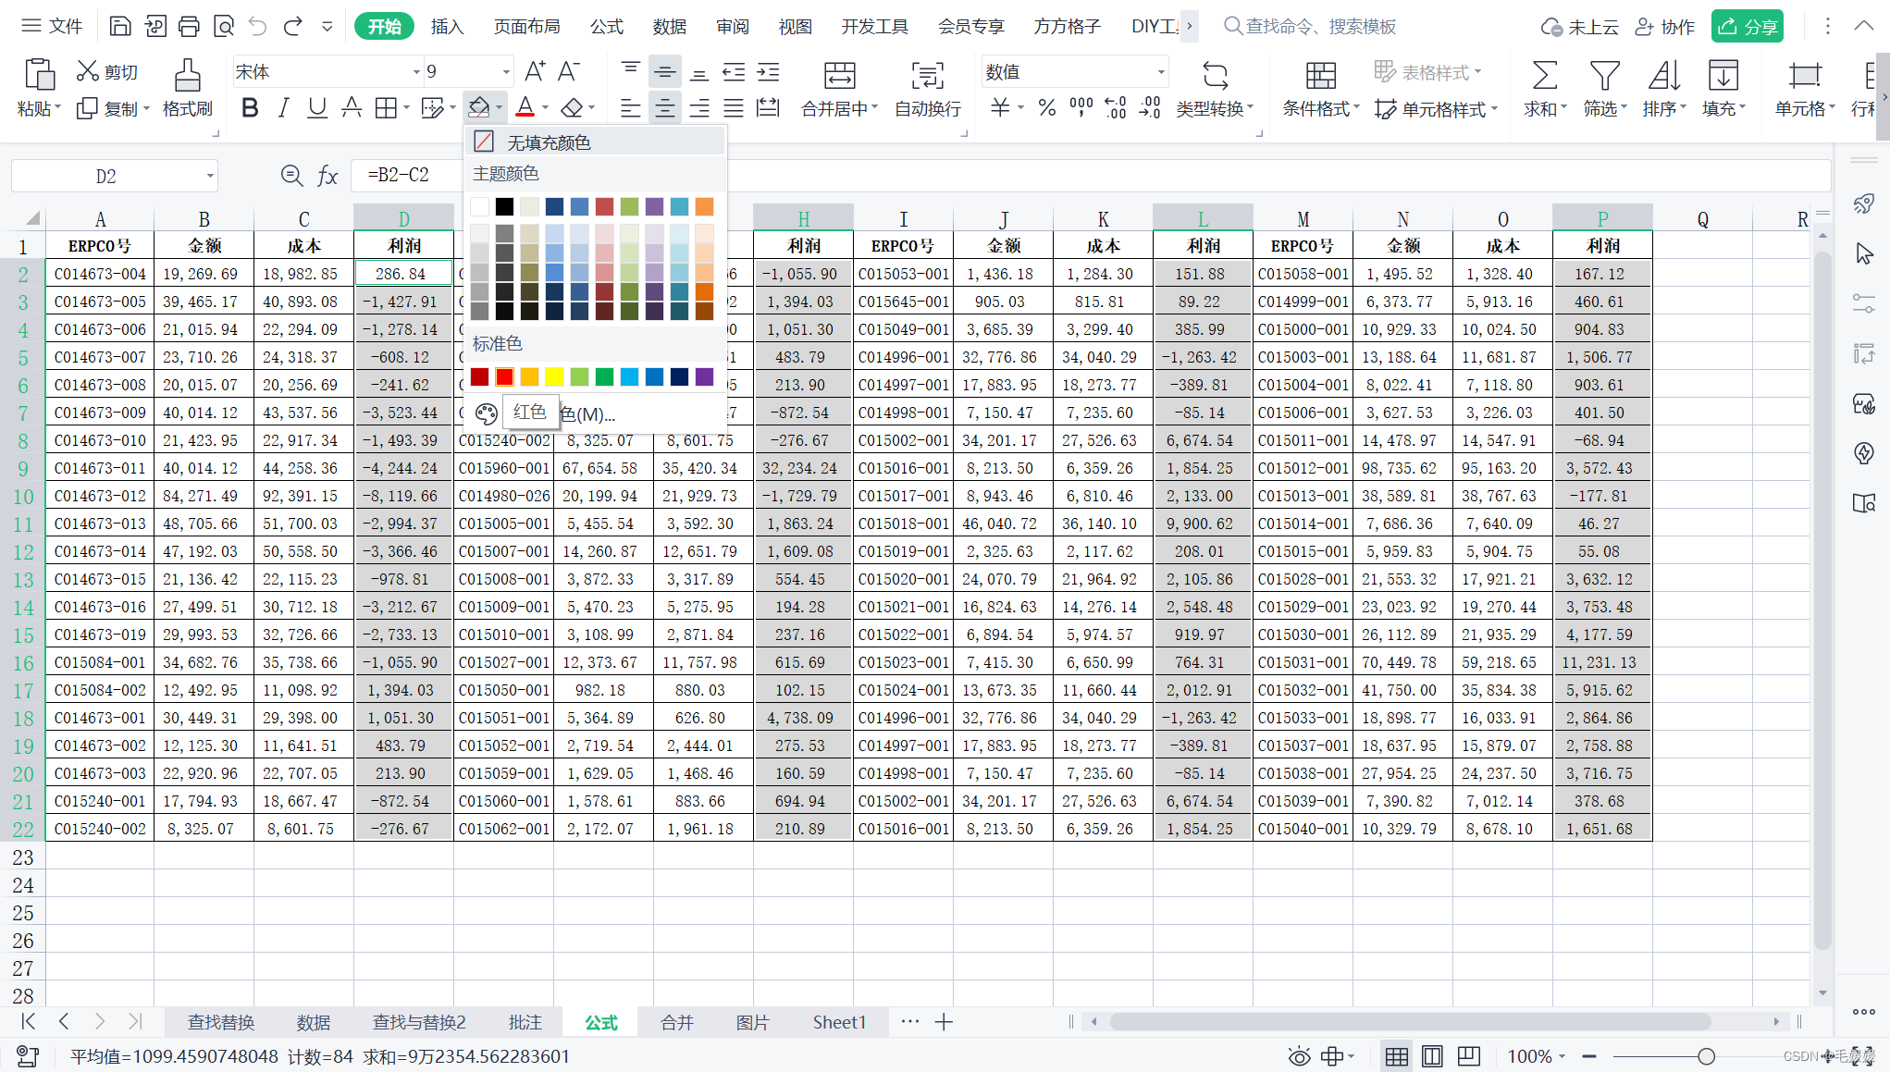The width and height of the screenshot is (1890, 1072).
Task: Click the Filter (筛选) funnel icon
Action: 1604,76
